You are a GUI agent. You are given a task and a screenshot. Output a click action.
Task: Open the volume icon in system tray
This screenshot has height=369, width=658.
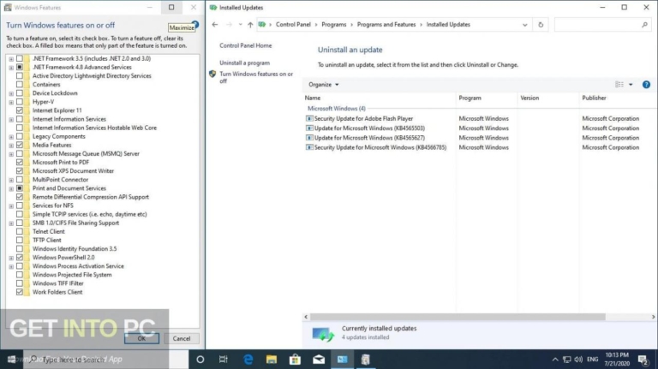pyautogui.click(x=578, y=360)
